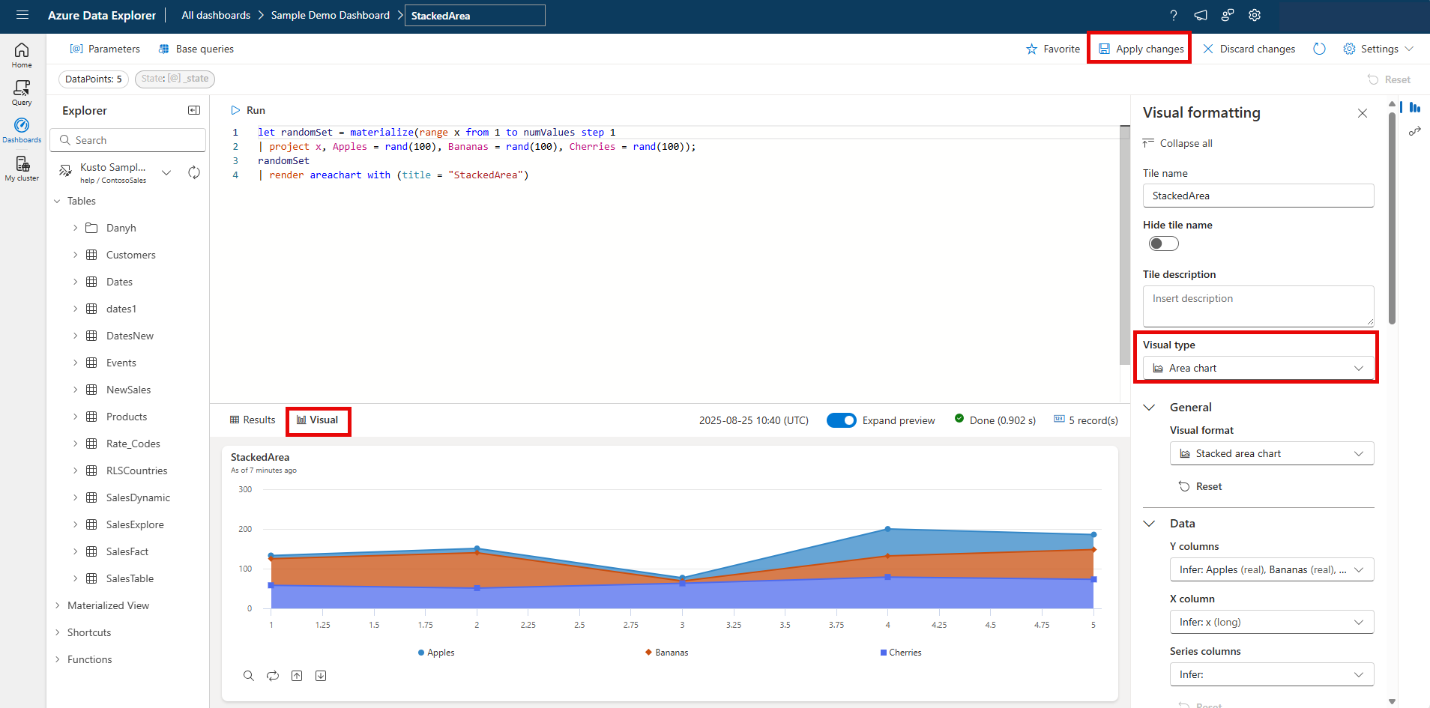This screenshot has height=708, width=1430.
Task: Switch to the Results tab
Action: [x=253, y=420]
